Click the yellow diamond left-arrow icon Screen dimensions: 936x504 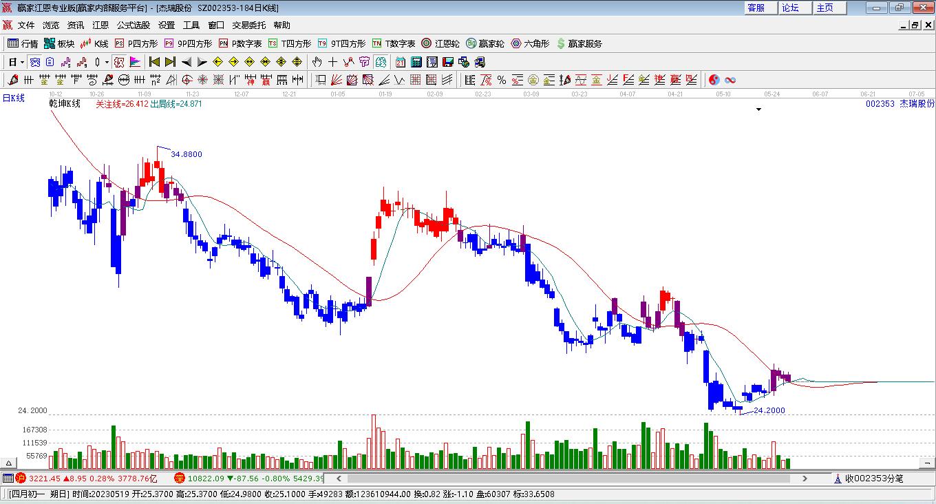click(218, 62)
